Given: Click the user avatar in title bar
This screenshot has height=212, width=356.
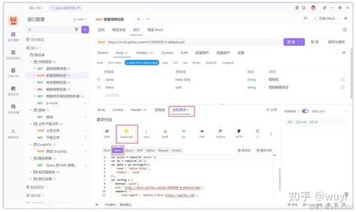Looking at the screenshot, I should point(313,8).
